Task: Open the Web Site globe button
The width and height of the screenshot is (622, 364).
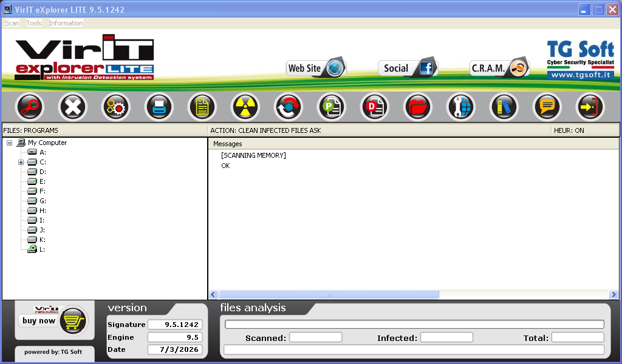Action: pyautogui.click(x=316, y=68)
